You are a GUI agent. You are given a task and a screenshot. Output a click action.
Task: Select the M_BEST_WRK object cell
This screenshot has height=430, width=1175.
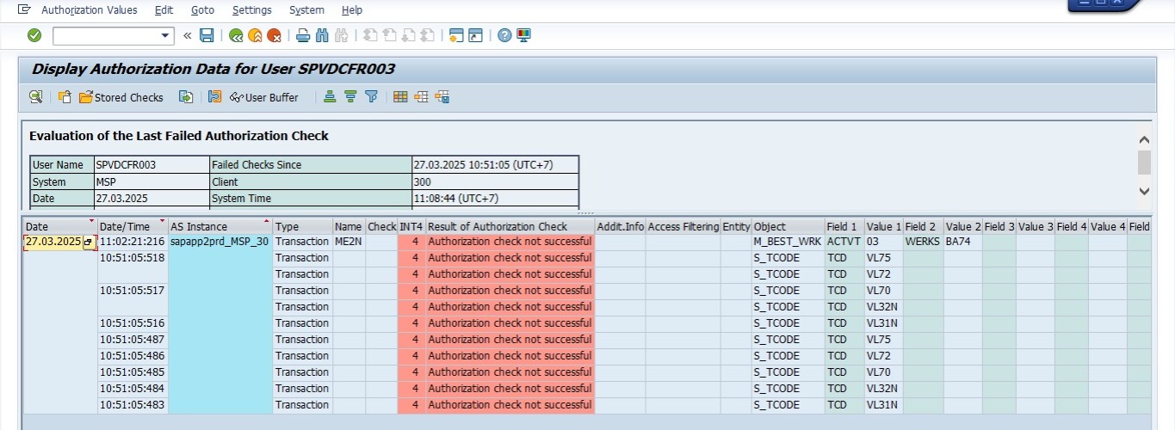[788, 242]
